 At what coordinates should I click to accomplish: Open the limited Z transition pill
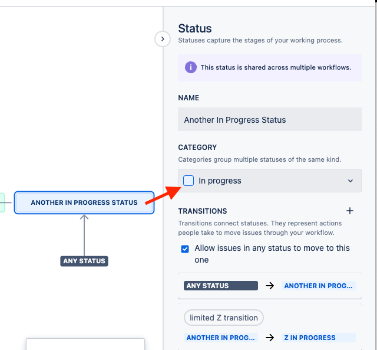[224, 318]
